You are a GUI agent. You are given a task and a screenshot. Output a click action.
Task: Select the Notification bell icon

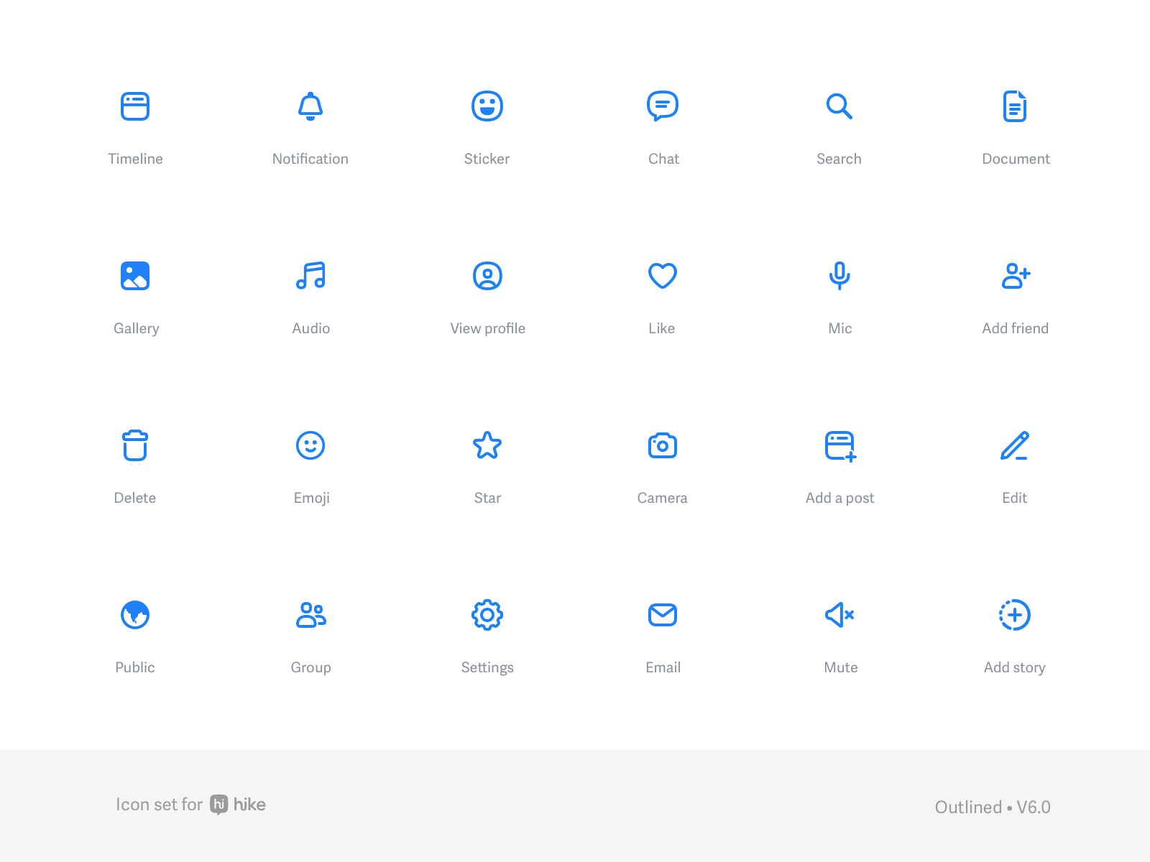[310, 106]
